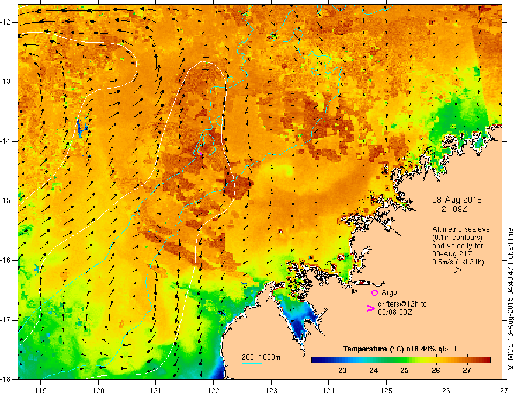
Task: Click the 0.5m/s (1kt 24h) label
Action: 458,262
